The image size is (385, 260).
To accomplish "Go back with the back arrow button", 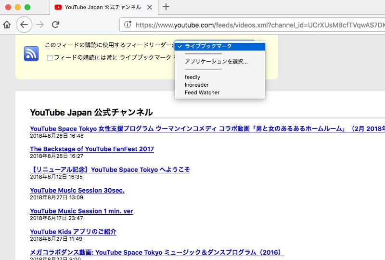I will pos(24,25).
